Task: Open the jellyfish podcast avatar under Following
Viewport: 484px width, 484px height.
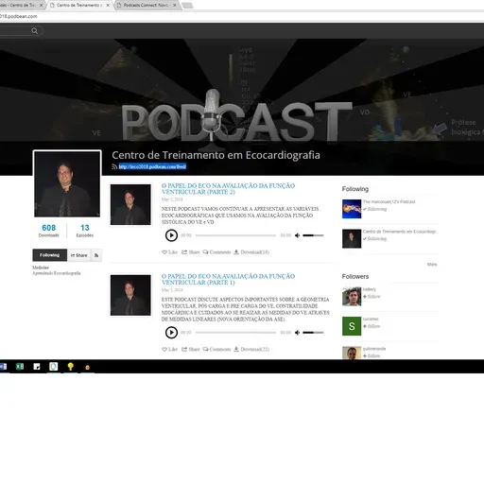Action: [x=352, y=209]
